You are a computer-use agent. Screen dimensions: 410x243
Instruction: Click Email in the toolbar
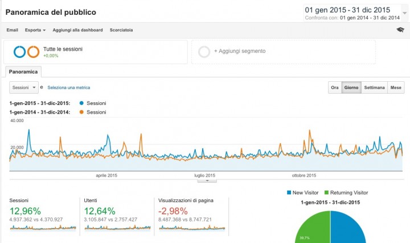pos(13,30)
